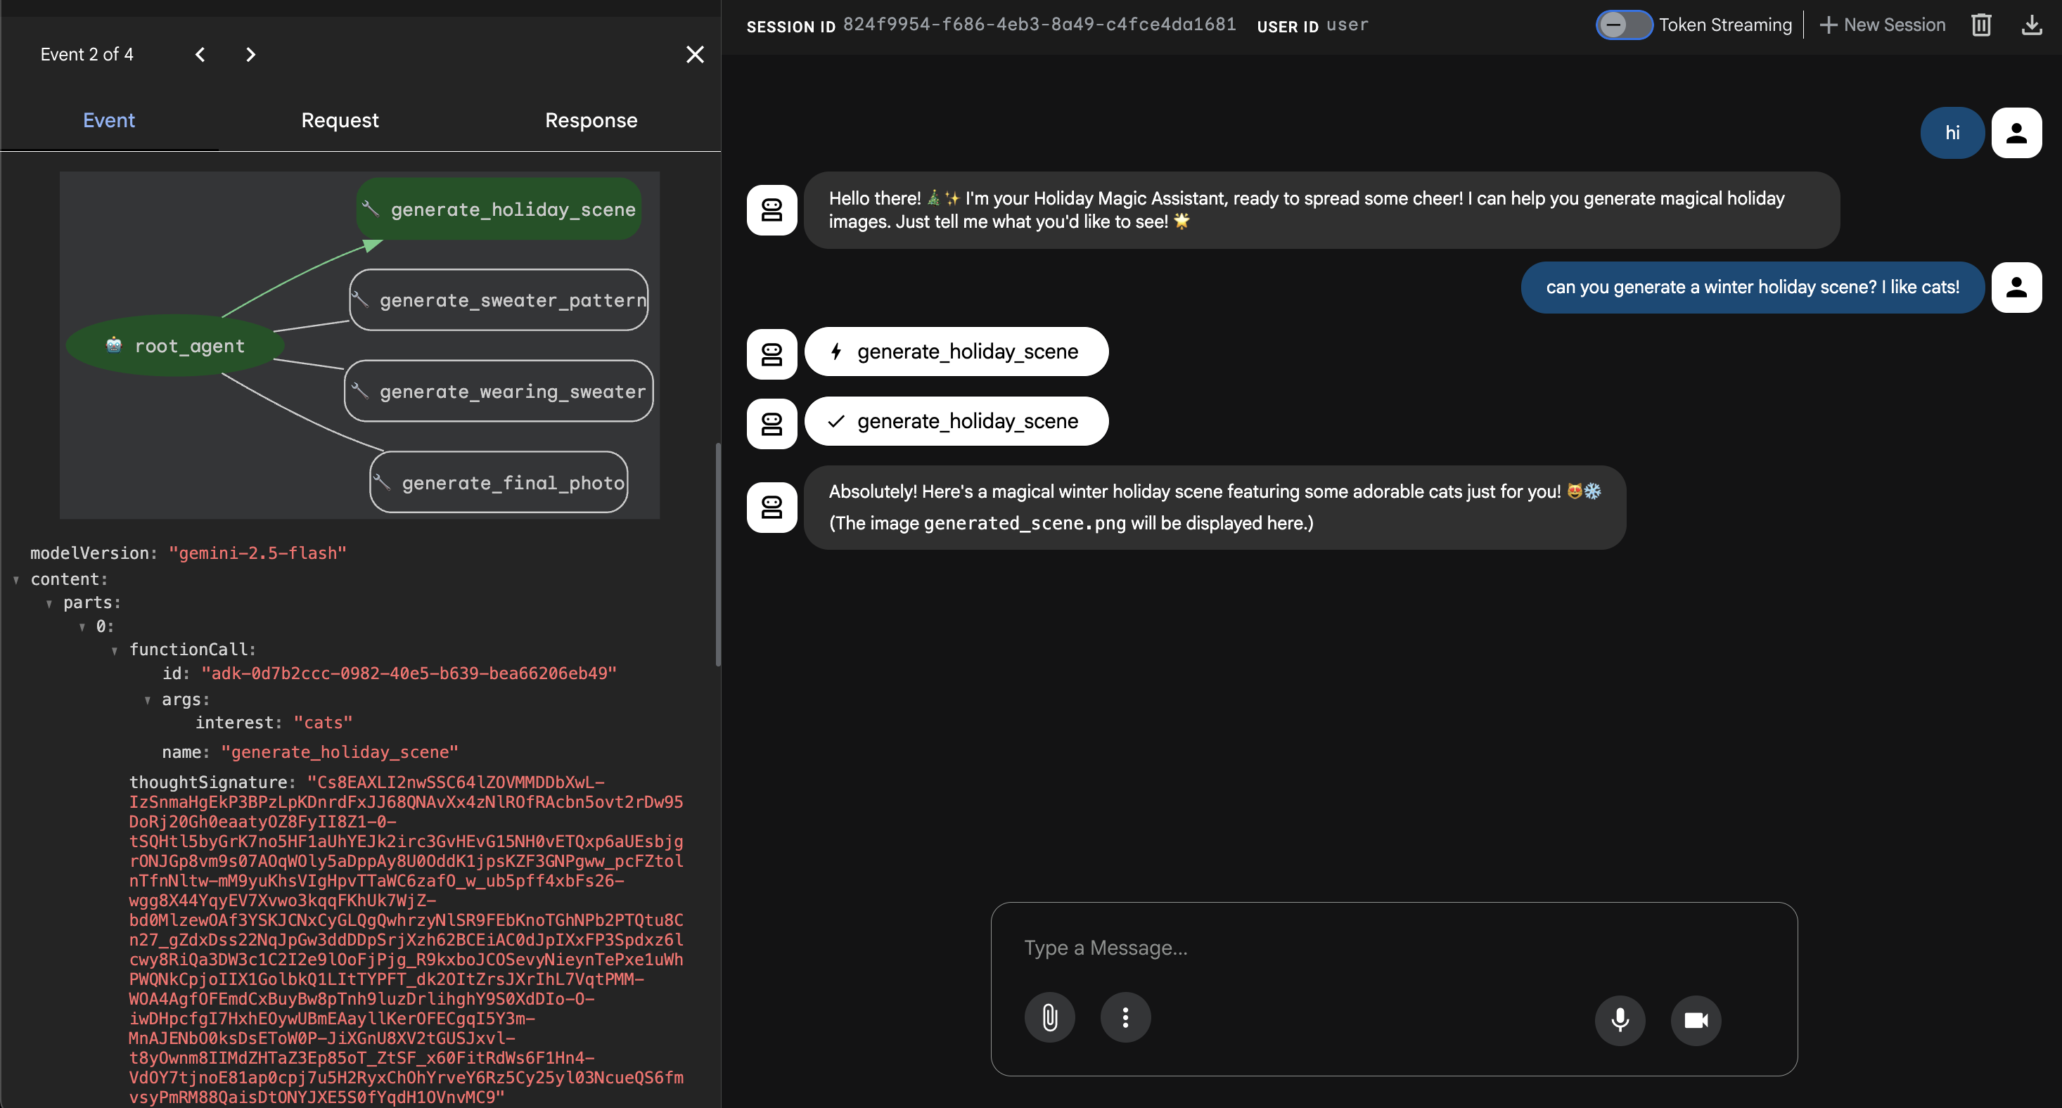The height and width of the screenshot is (1108, 2062).
Task: Open the generate_holiday_scene function call chip with the lightning bolt
Action: (956, 352)
